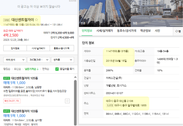Click the 평 unit conversion button

click(x=178, y=31)
